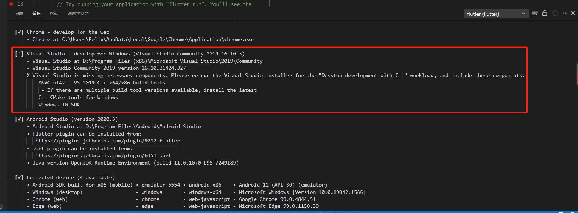This screenshot has height=213, width=578.
Task: Click the 'Microsoft Edge 99.0.1150.39' text
Action: [279, 206]
